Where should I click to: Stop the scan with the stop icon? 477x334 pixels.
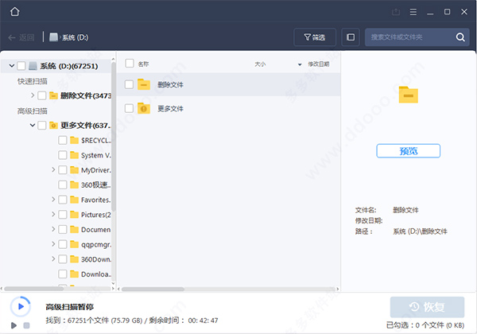[26, 325]
